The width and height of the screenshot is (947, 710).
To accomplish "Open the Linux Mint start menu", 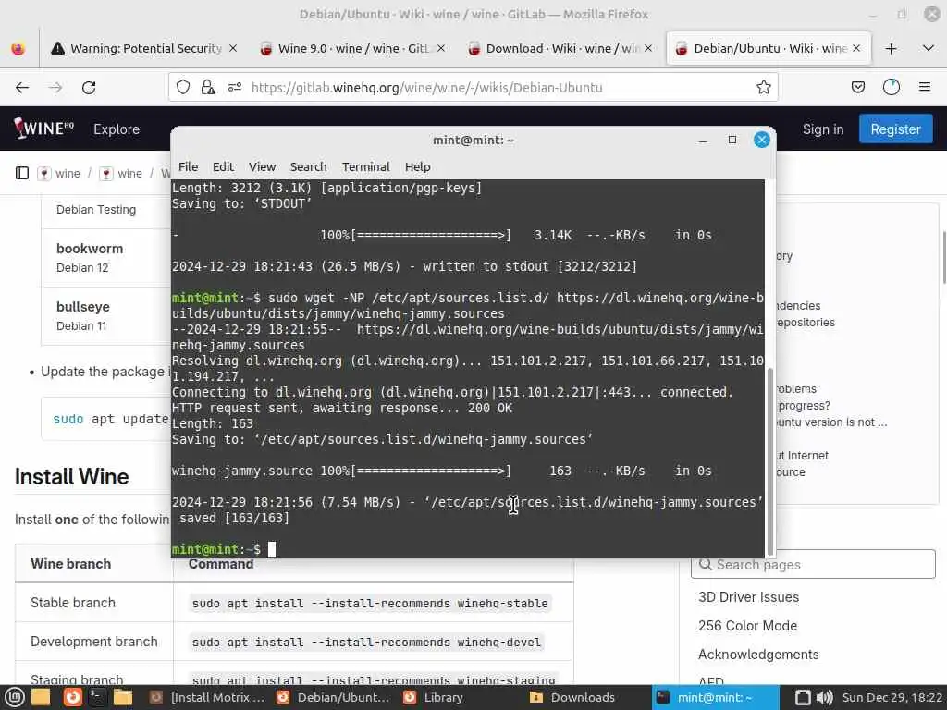I will (x=14, y=697).
